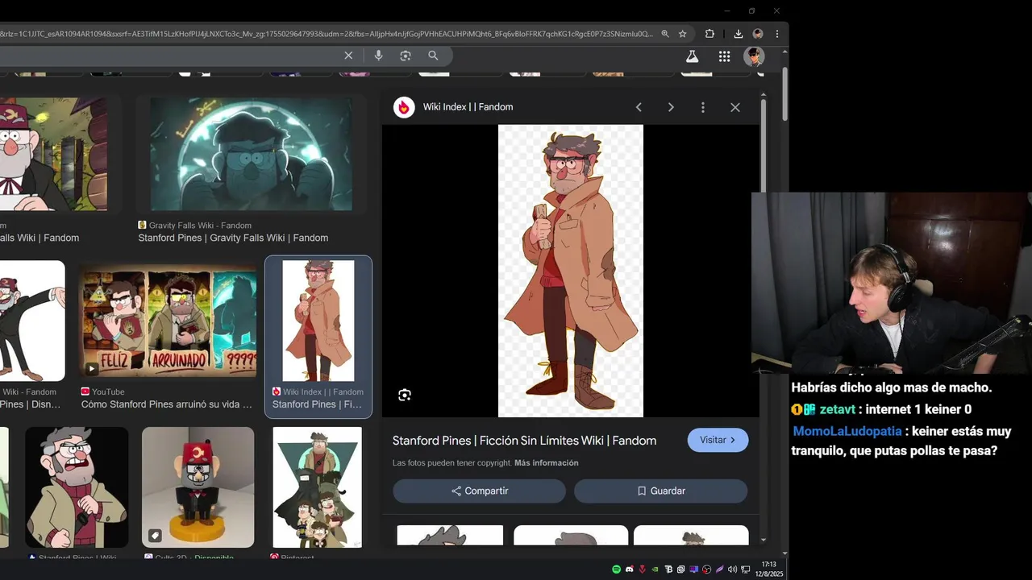1032x580 pixels.
Task: Open Stanford Pines Ficción Sin Límites Wiki title
Action: click(524, 441)
